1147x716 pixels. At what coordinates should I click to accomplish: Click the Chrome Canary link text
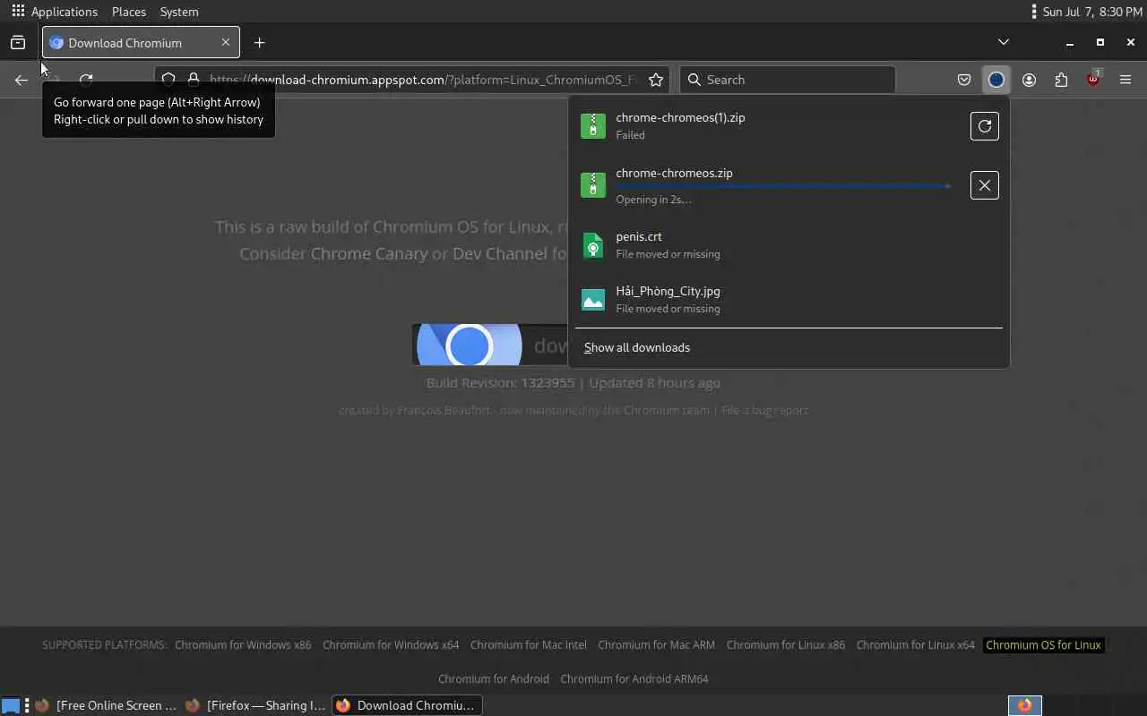[x=369, y=253]
